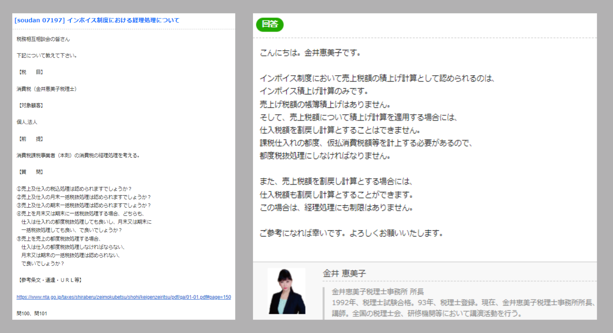This screenshot has height=333, width=613.
Task: Click the 金井恵美子税理士事務所 所長 line
Action: tap(378, 291)
